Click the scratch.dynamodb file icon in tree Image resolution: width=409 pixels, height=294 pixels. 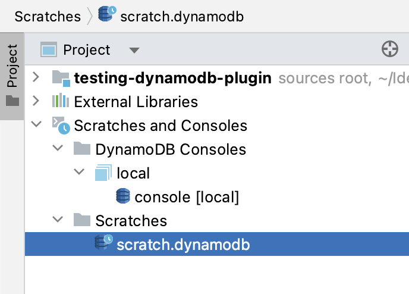point(104,243)
